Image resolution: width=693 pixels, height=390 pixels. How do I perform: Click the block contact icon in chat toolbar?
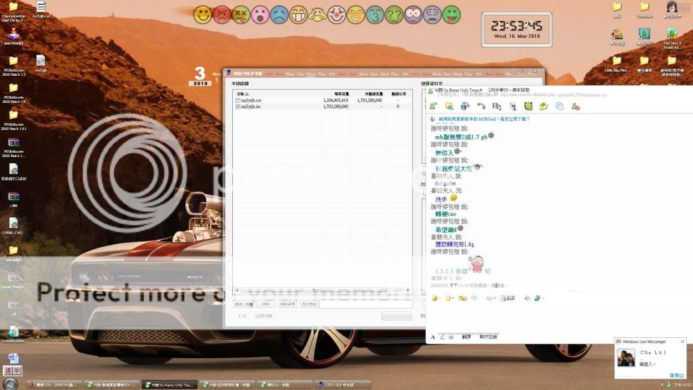point(575,106)
